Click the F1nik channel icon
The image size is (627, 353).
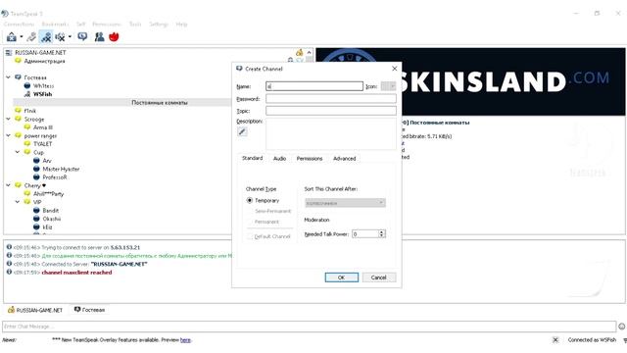tap(18, 111)
